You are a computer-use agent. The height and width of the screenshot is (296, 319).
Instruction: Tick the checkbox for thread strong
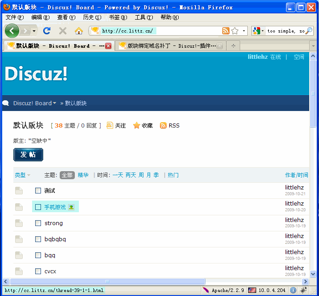(38, 223)
